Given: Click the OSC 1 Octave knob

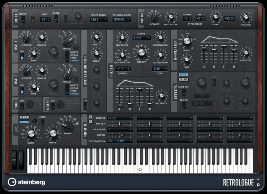Looking at the screenshot, I should click(27, 38).
